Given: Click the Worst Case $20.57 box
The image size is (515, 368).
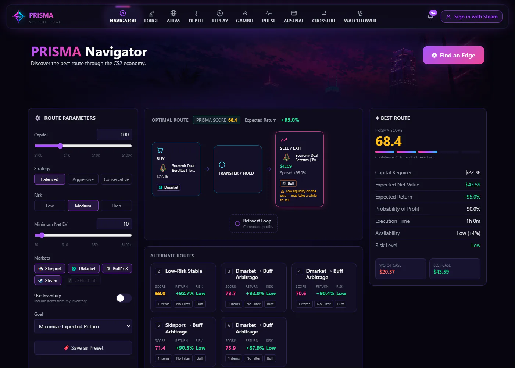Looking at the screenshot, I should [401, 269].
